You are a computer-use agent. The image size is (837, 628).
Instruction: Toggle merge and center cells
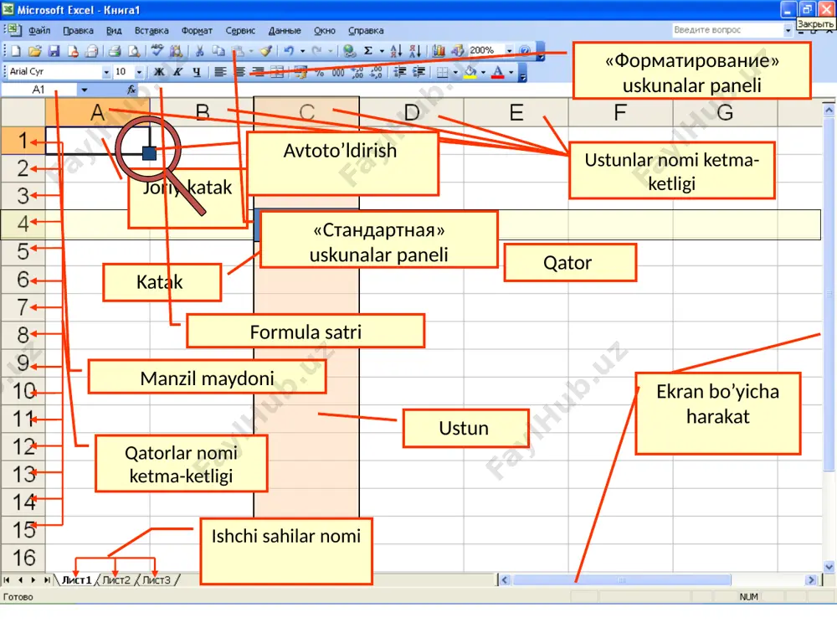pos(277,72)
